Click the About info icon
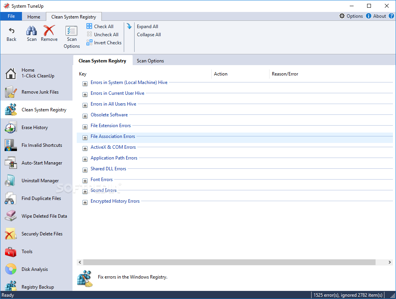 369,16
